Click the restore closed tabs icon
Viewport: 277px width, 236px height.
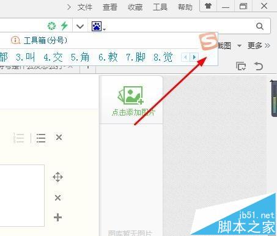241,66
